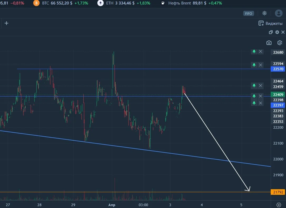Open the user profile avatar
The image size is (286, 208).
click(279, 13)
